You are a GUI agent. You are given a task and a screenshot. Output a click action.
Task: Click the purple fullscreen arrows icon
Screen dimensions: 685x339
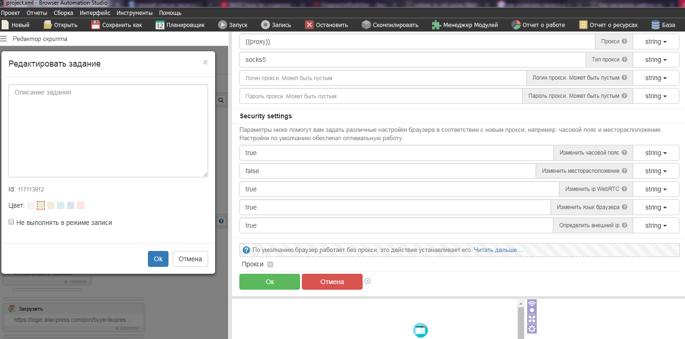(x=532, y=319)
